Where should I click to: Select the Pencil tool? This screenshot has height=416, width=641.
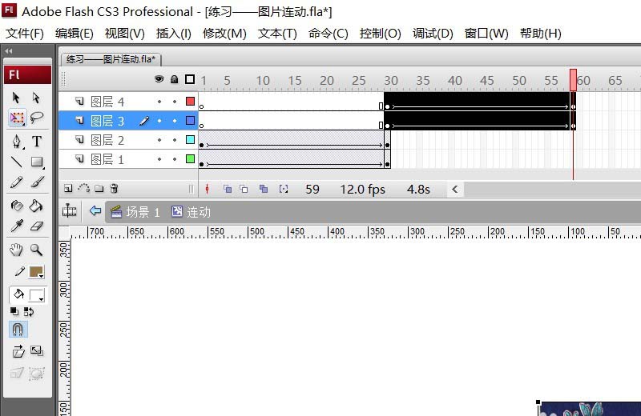tap(16, 182)
